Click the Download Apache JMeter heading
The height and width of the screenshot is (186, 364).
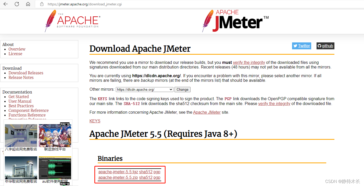pos(140,49)
